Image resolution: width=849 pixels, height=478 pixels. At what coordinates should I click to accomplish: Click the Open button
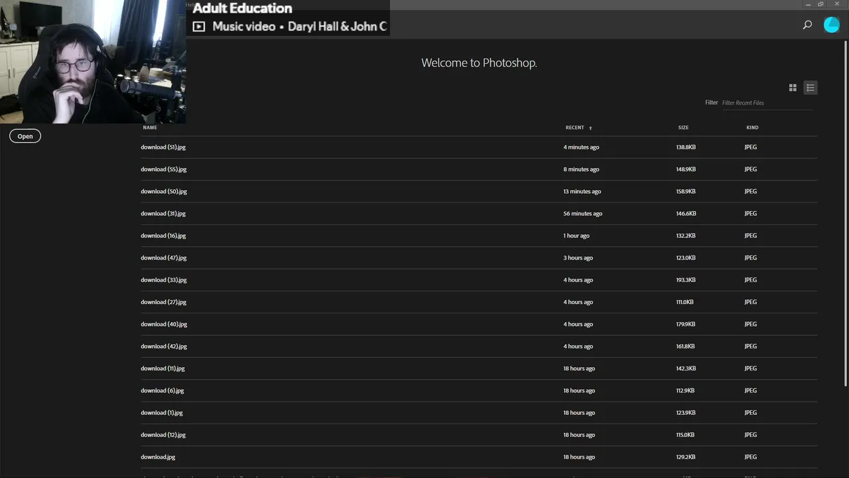(x=25, y=136)
